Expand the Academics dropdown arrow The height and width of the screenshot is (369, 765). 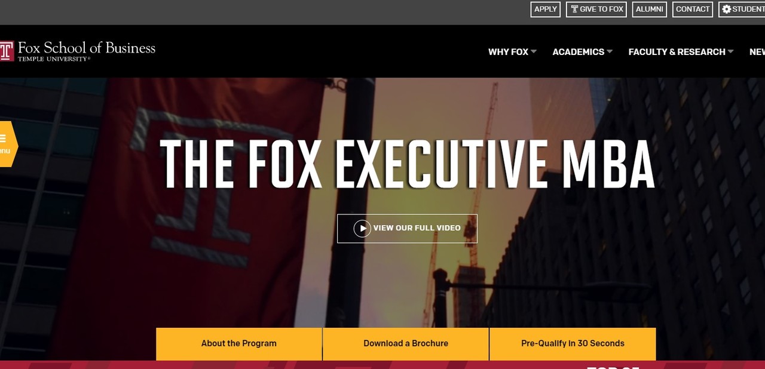[610, 51]
